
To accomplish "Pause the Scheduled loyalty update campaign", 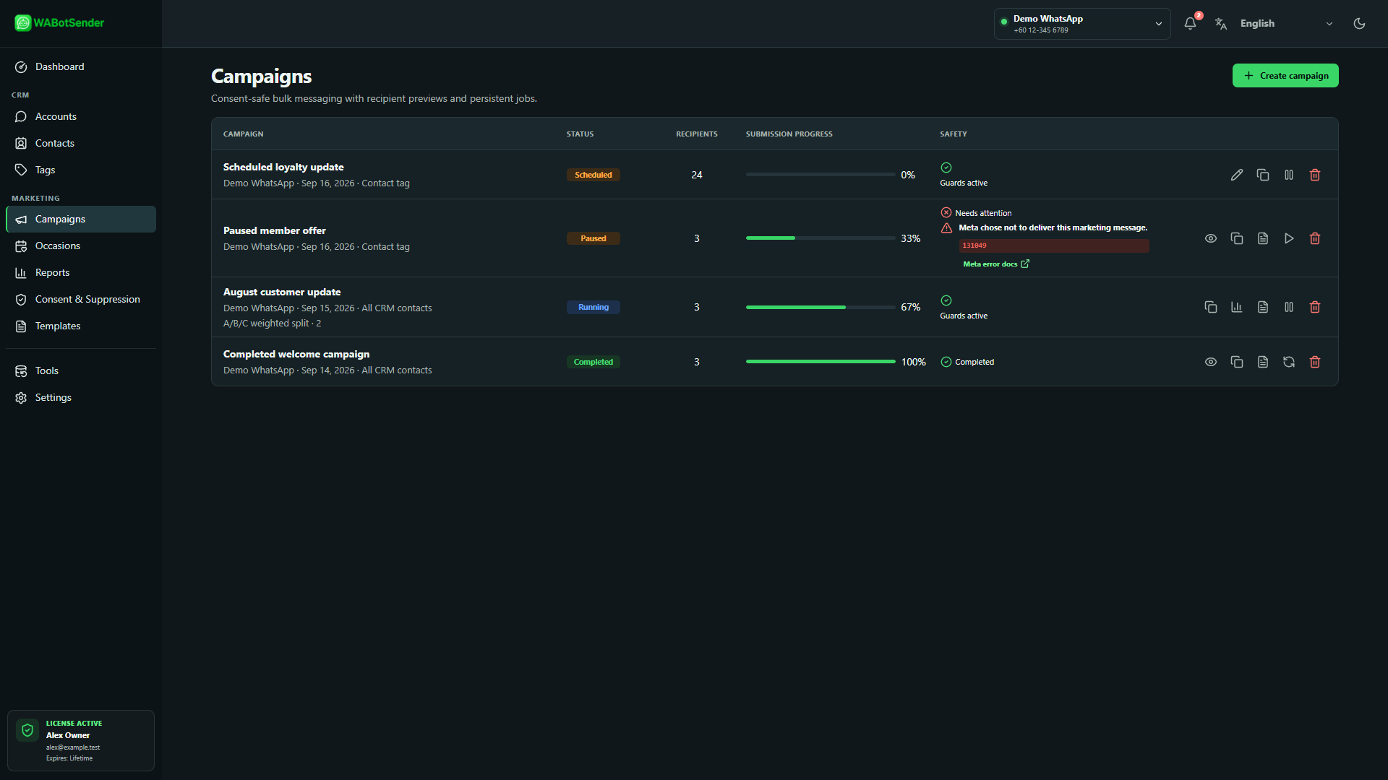I will pos(1289,175).
